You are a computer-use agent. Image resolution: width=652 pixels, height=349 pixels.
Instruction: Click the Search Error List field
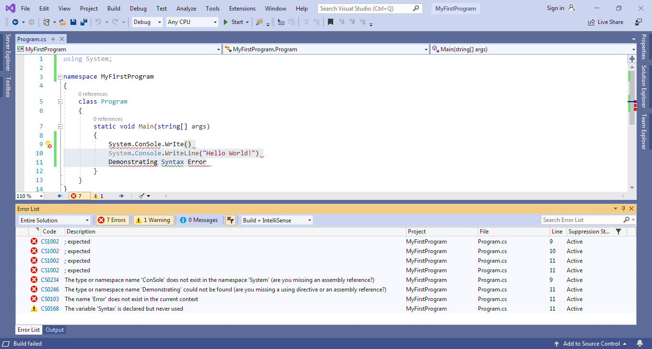click(x=581, y=220)
